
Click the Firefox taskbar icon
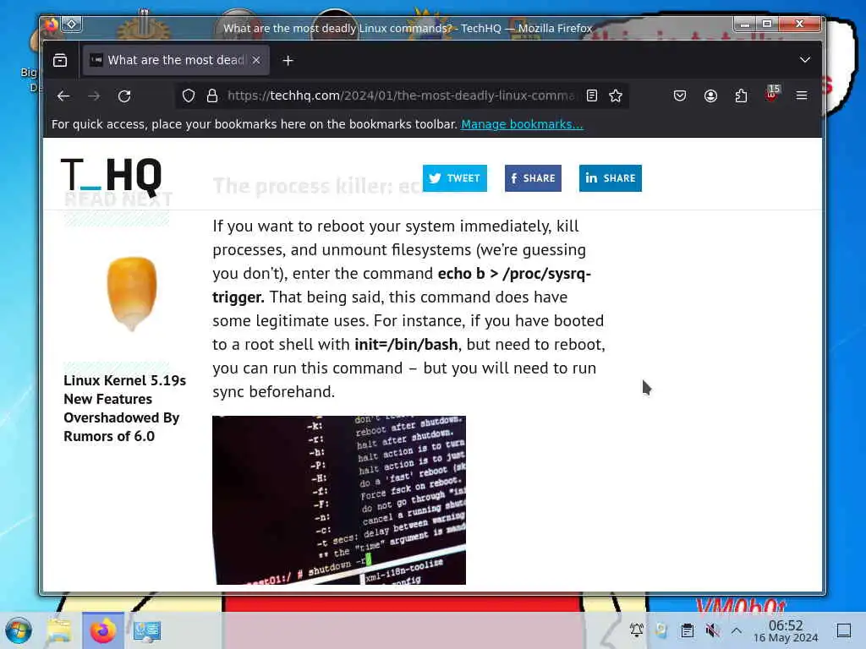[102, 630]
